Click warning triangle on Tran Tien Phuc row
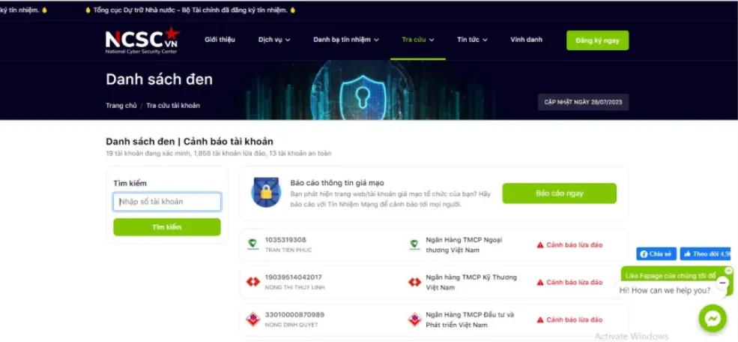Viewport: 738px width, 342px height. [540, 245]
